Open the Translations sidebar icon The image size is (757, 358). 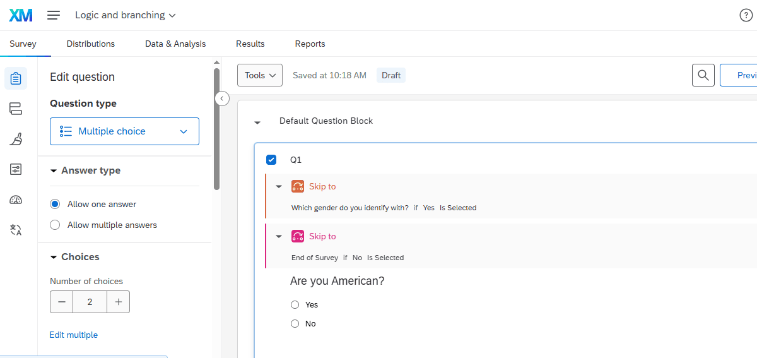pyautogui.click(x=16, y=230)
